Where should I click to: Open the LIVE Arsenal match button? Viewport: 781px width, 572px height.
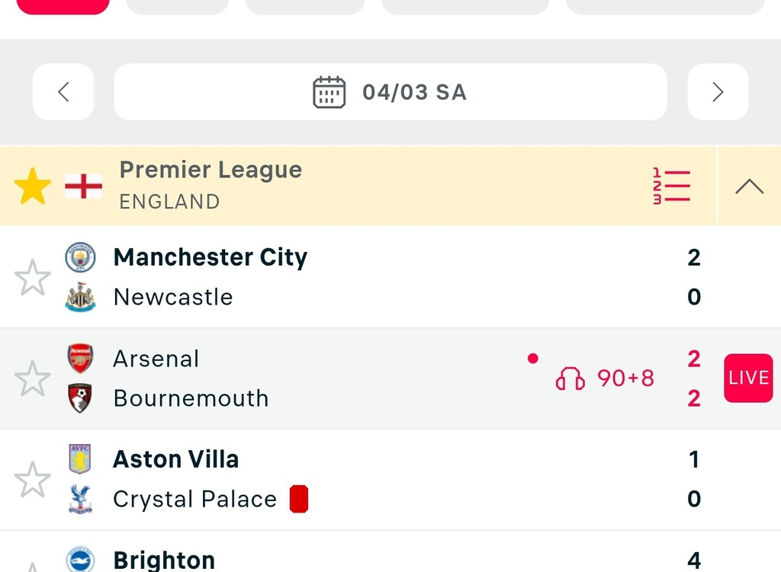[x=748, y=379]
